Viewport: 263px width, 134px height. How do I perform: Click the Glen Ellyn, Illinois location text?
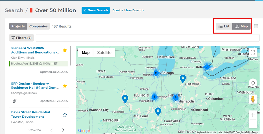pos(23,58)
